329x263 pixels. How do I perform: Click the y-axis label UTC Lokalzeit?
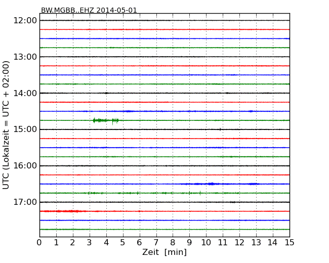pos(6,125)
